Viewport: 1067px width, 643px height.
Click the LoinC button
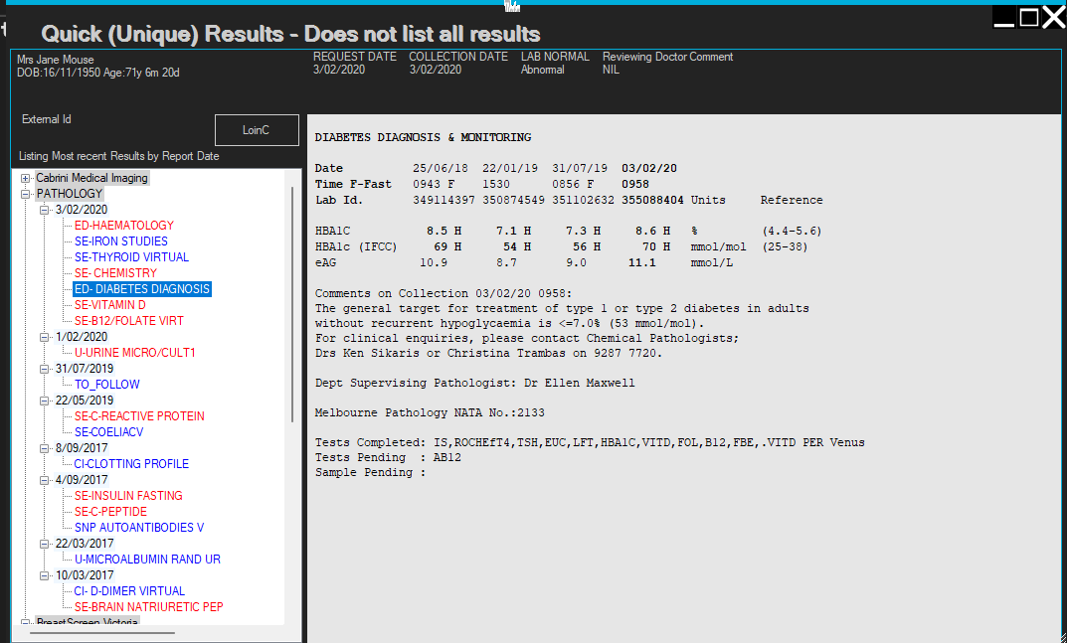point(257,130)
